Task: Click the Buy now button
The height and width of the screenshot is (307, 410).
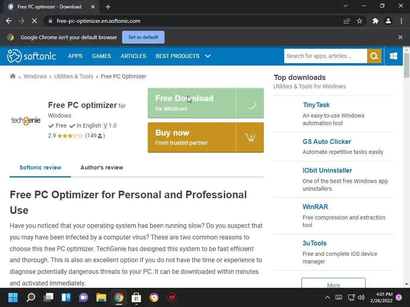Action: click(x=206, y=138)
